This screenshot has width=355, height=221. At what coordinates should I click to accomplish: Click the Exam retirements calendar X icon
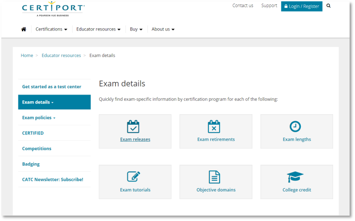click(x=214, y=127)
